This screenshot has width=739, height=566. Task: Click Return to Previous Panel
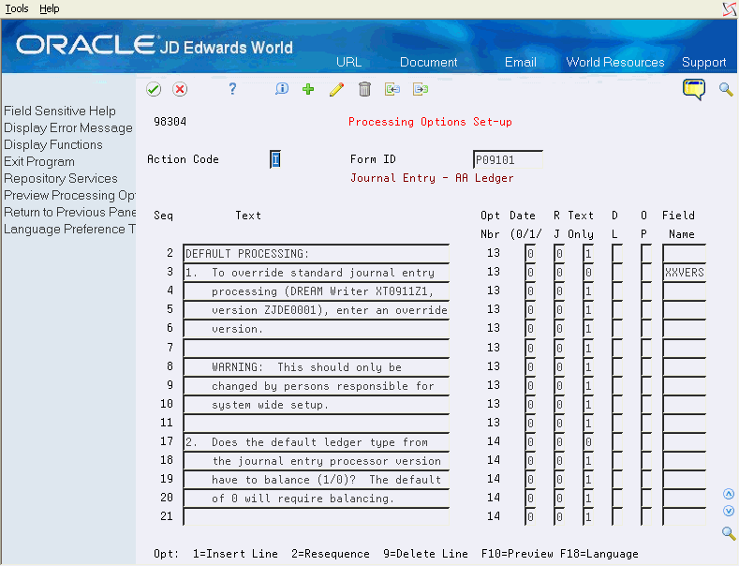pyautogui.click(x=69, y=212)
